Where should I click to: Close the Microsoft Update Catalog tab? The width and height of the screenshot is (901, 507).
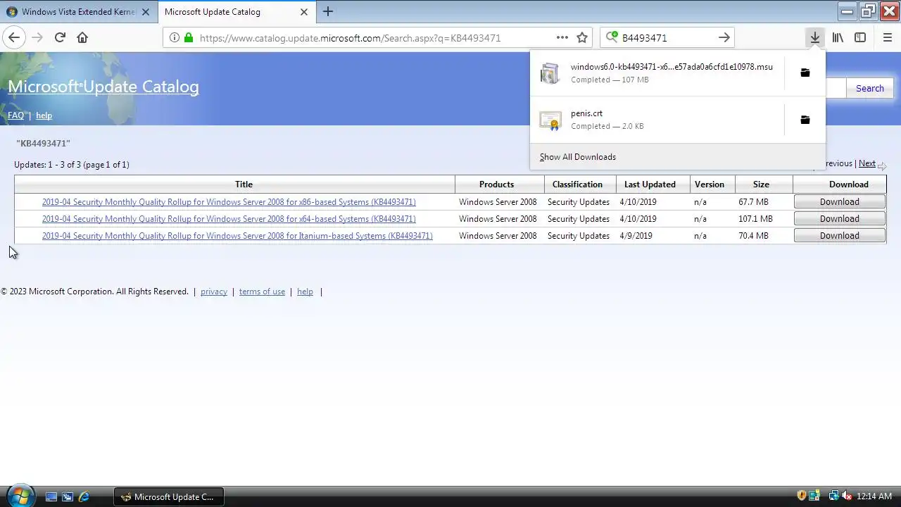[x=304, y=12]
